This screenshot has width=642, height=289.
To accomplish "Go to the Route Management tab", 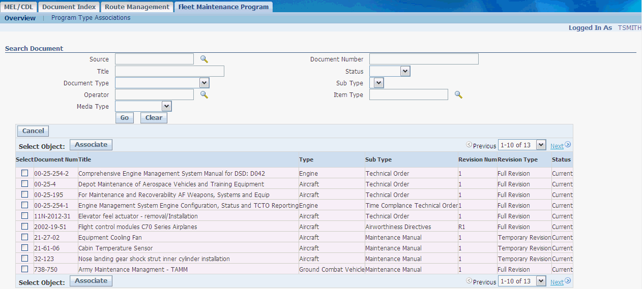I will [137, 7].
